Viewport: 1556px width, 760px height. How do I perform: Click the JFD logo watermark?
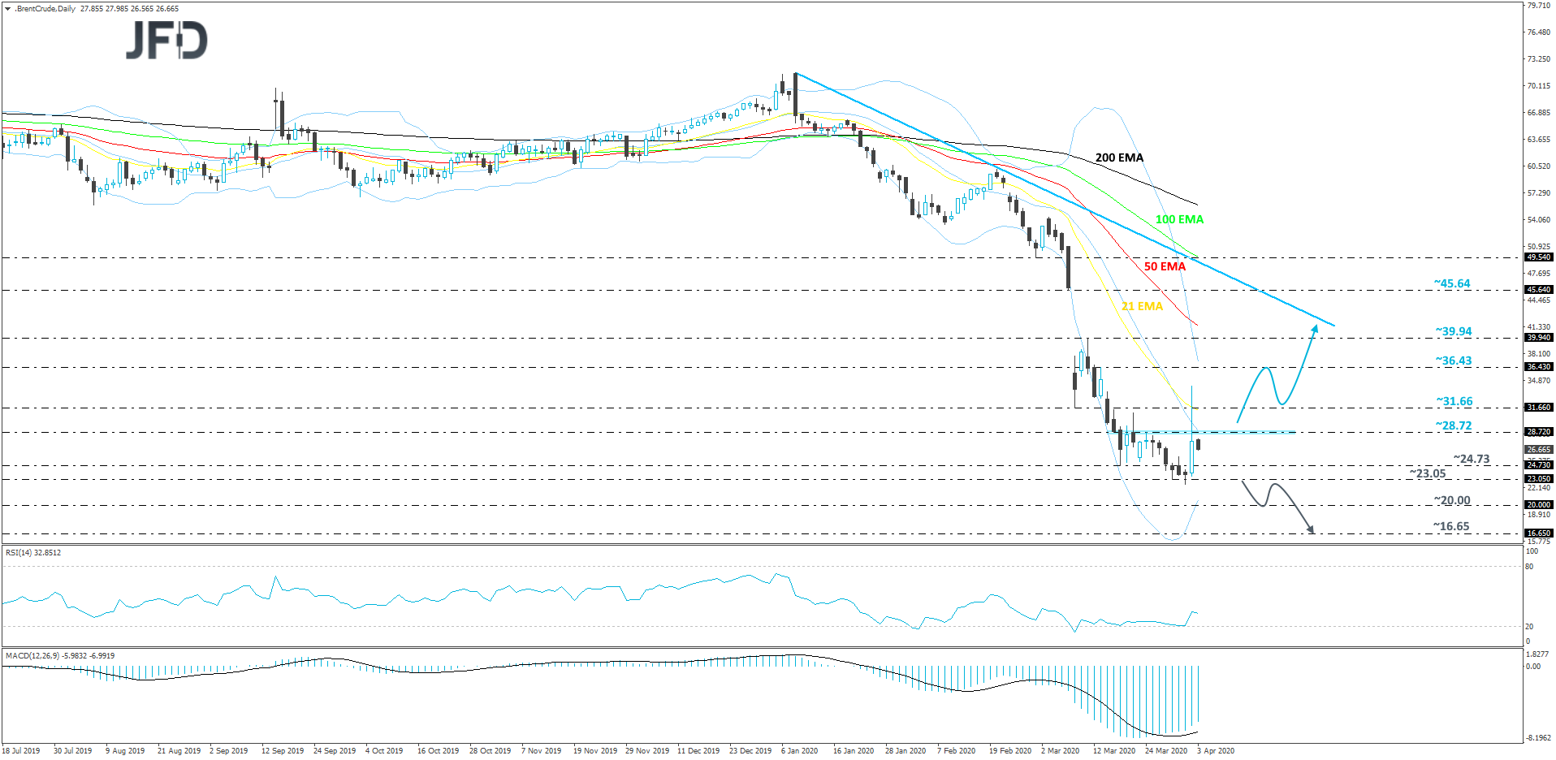(166, 40)
